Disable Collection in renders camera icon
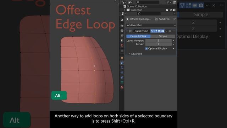Viewport: 227px width, 128px height. click(x=174, y=10)
